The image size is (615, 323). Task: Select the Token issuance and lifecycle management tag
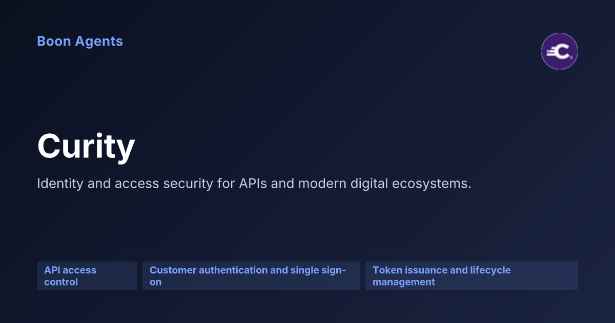click(x=471, y=276)
